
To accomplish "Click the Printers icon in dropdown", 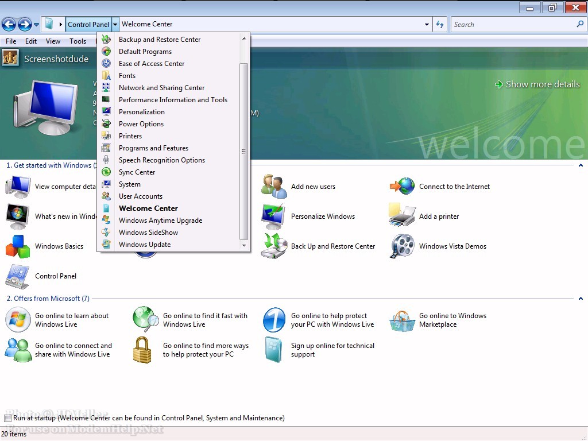I will 106,136.
